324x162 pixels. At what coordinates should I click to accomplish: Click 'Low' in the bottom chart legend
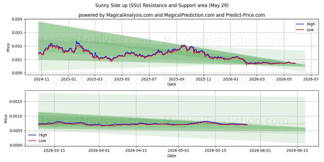point(42,141)
